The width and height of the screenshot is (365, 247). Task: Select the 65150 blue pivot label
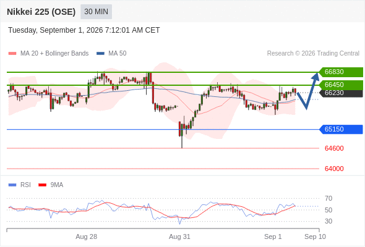(341, 130)
